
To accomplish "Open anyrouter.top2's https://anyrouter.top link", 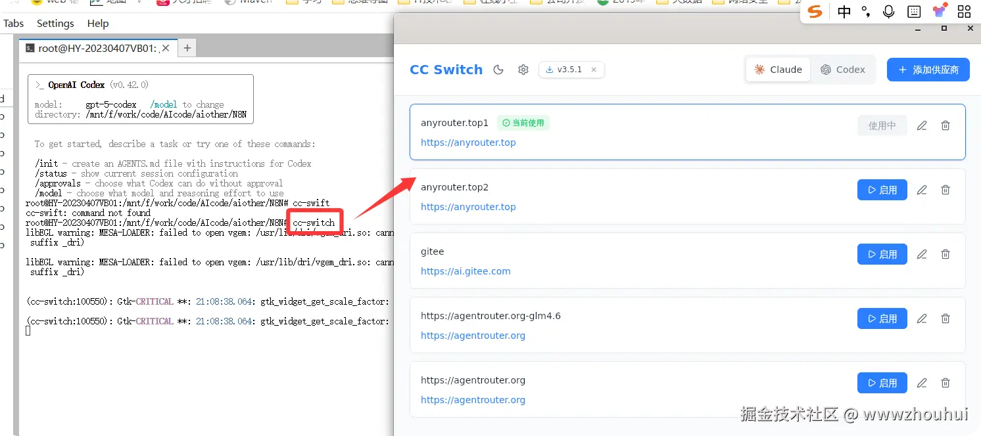I will point(468,207).
